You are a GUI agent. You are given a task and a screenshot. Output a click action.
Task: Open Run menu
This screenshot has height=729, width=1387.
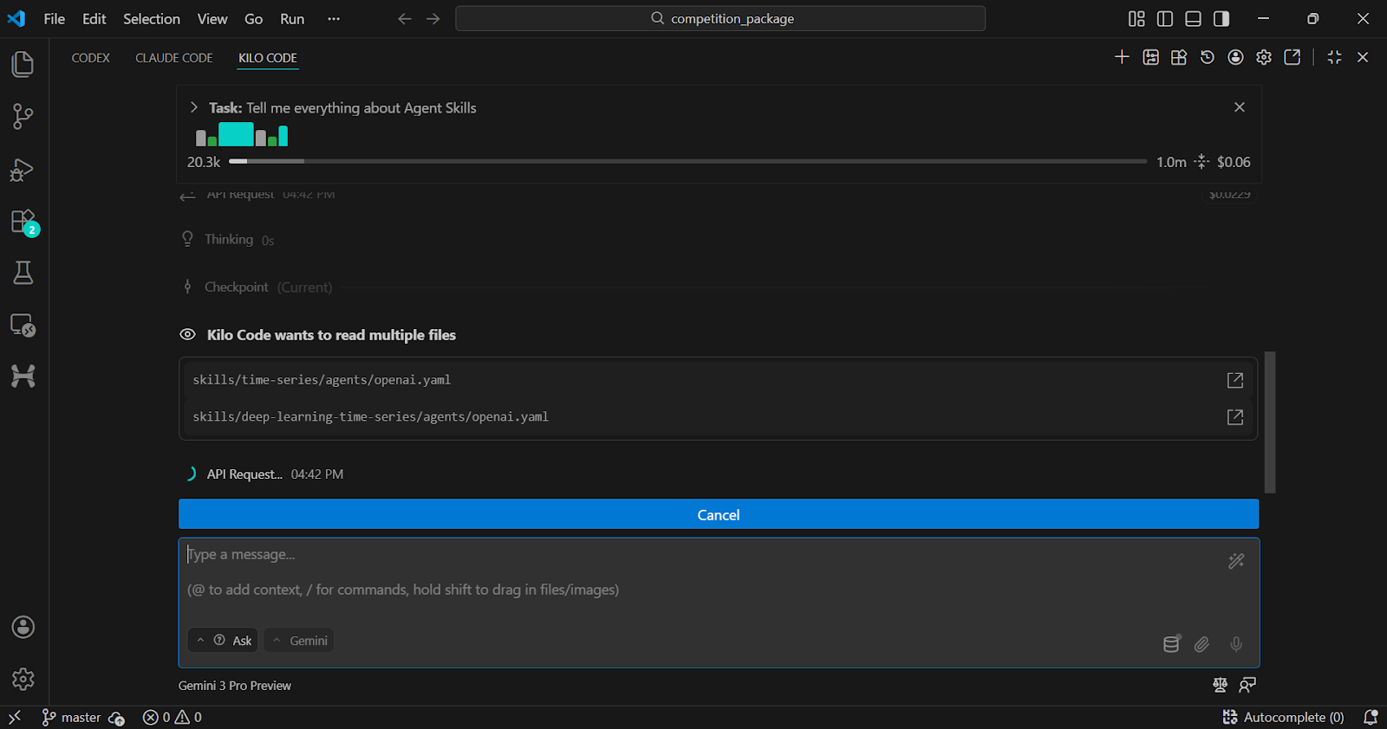tap(292, 19)
